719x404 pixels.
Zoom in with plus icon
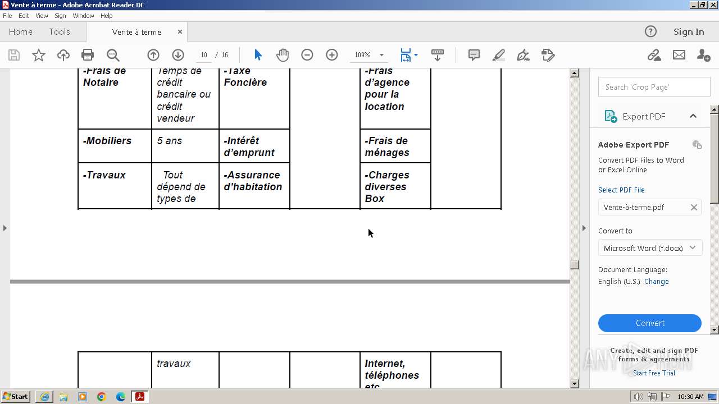point(332,55)
